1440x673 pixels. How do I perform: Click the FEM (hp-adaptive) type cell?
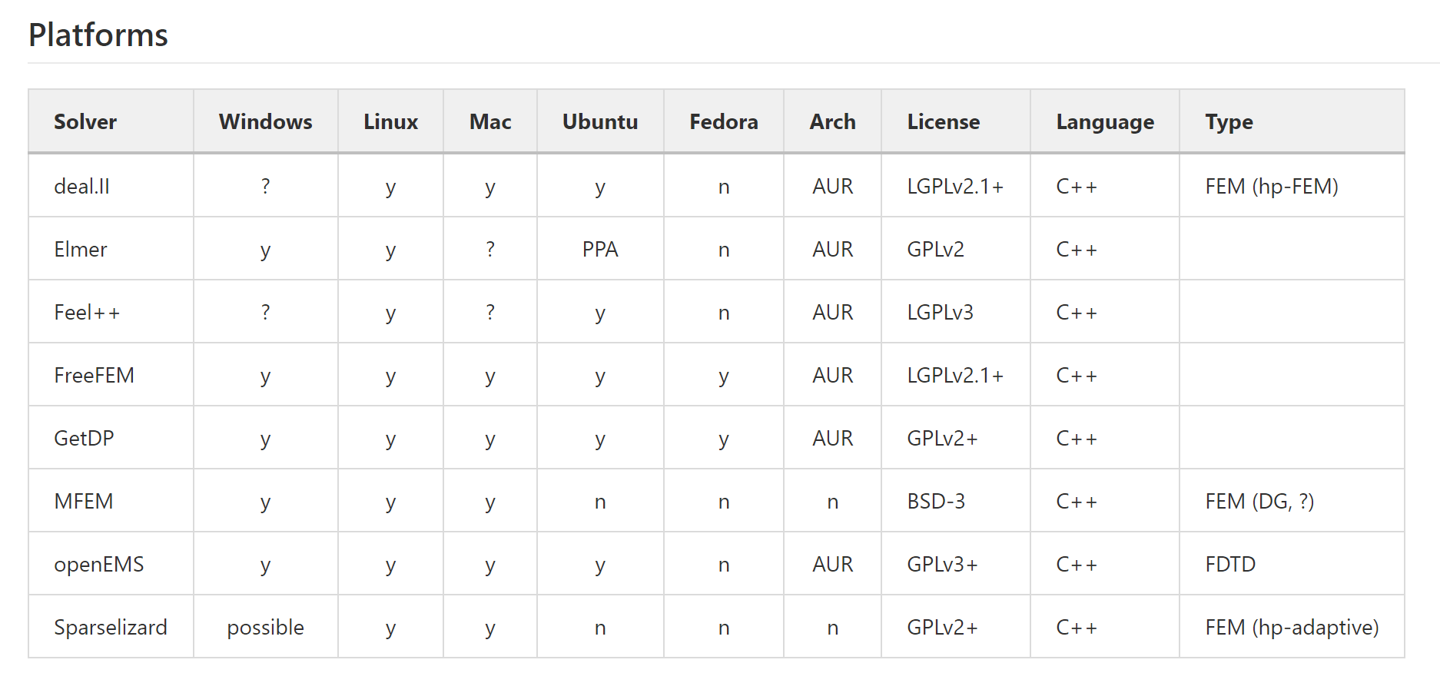pyautogui.click(x=1292, y=628)
